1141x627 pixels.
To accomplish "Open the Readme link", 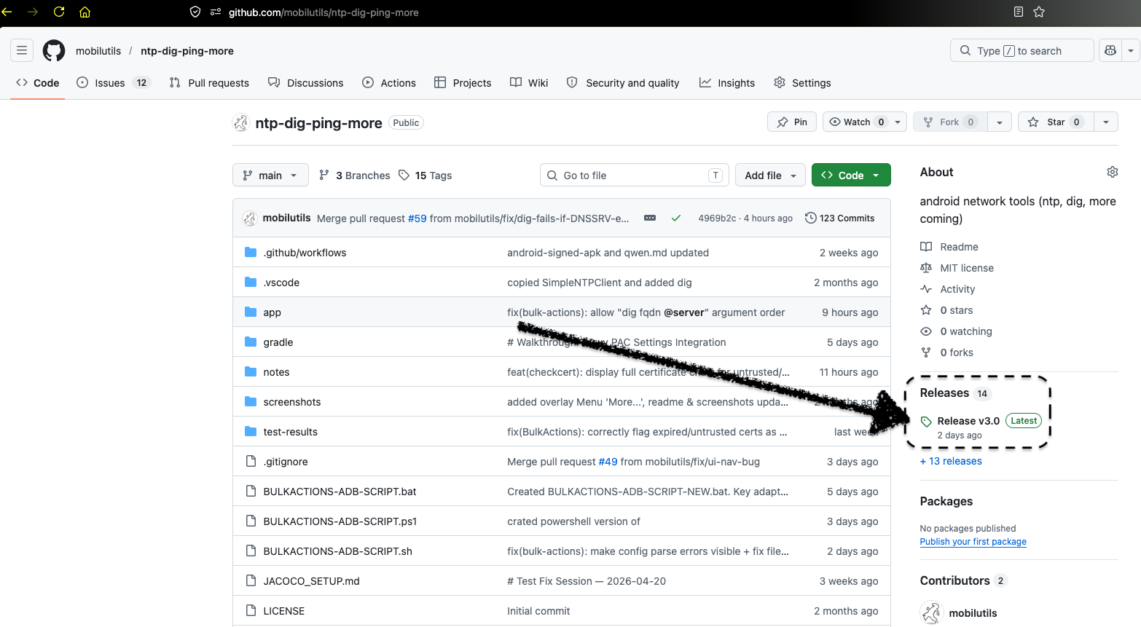I will tap(959, 247).
